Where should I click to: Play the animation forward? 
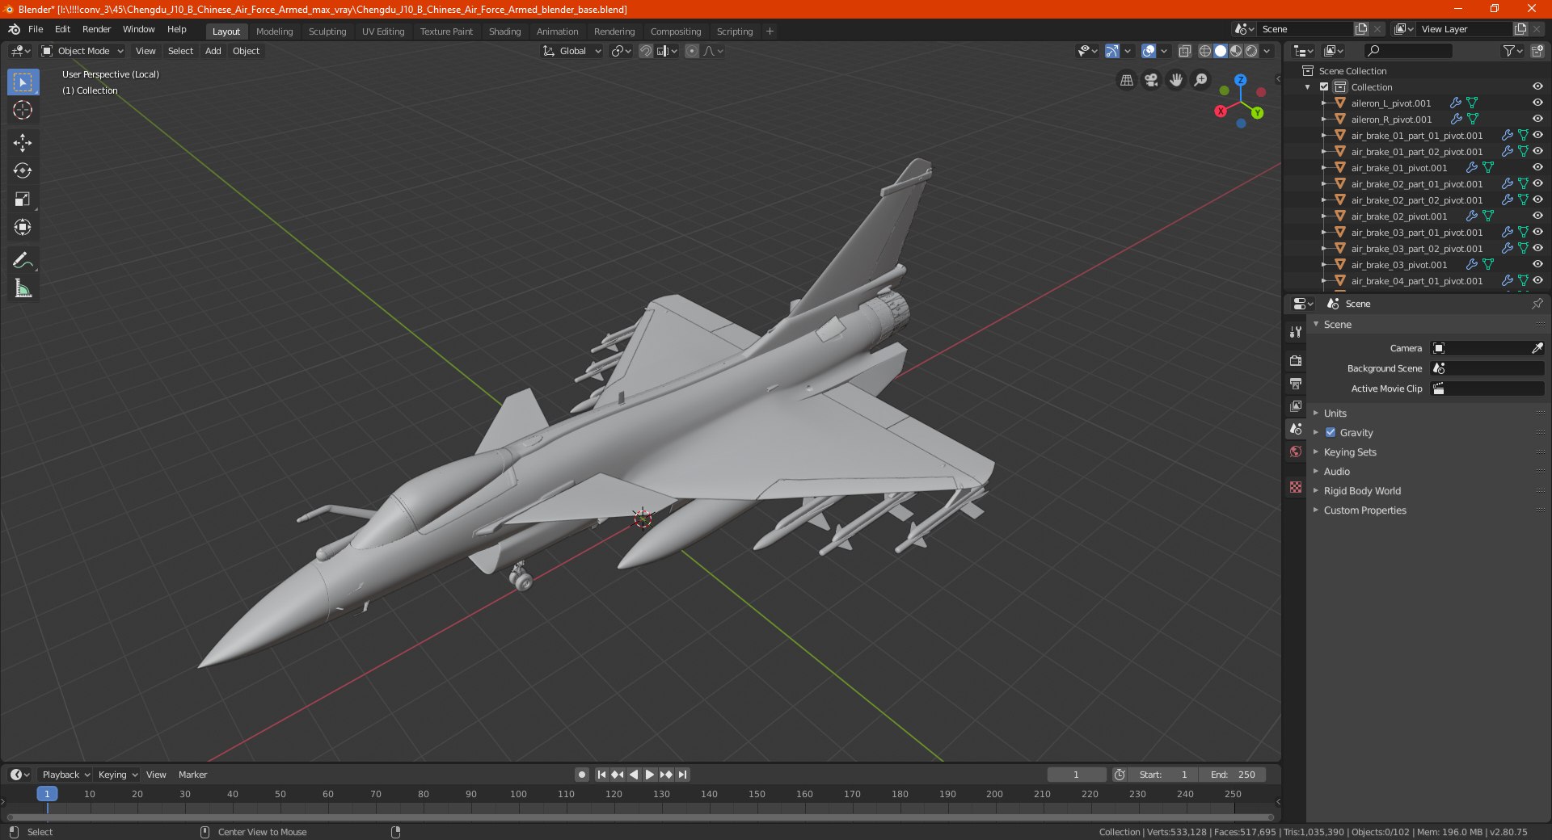tap(649, 775)
